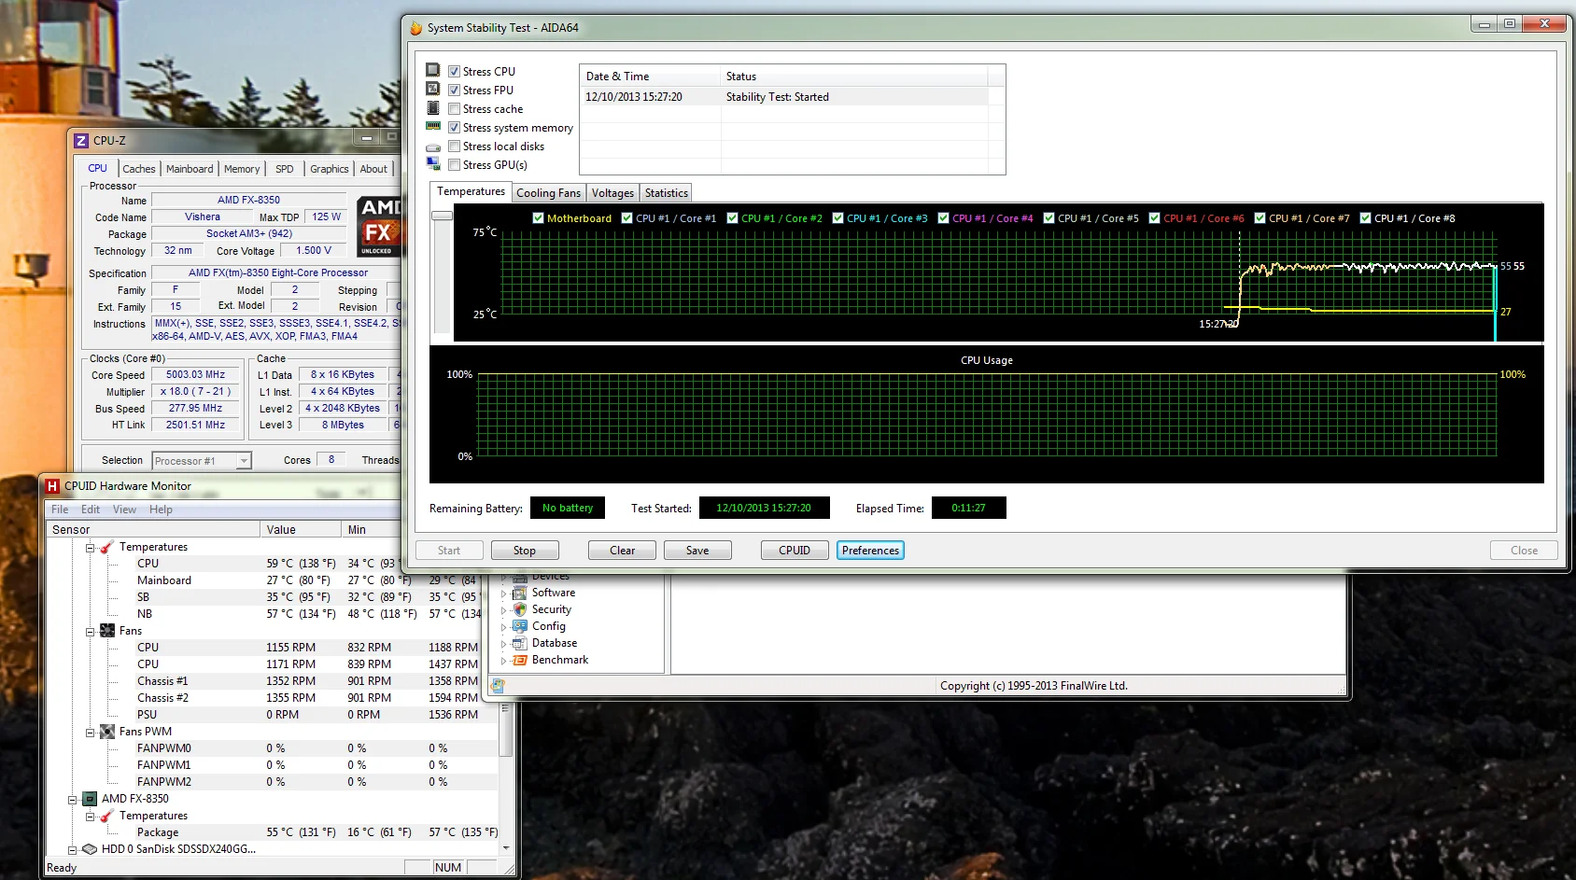Click the system memory module icon
Screen dimensions: 1576x880
click(x=433, y=126)
